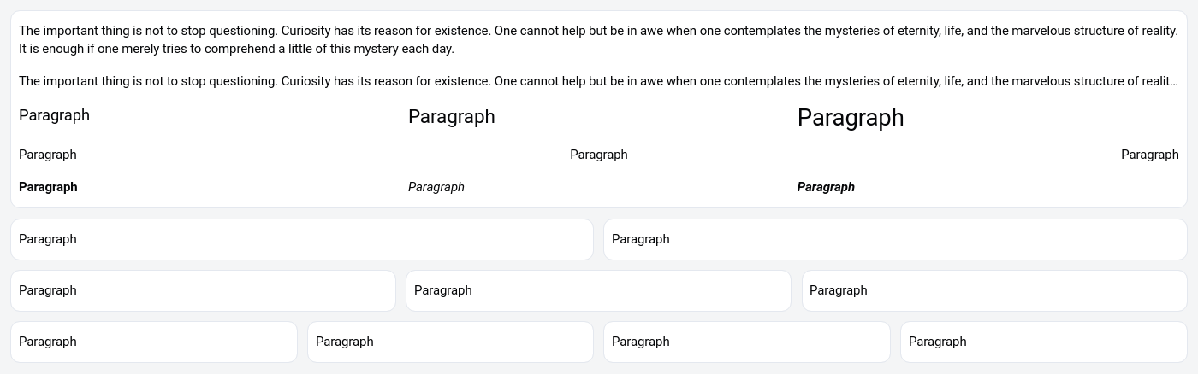Select the fourth card in the four-column row

click(x=1043, y=342)
